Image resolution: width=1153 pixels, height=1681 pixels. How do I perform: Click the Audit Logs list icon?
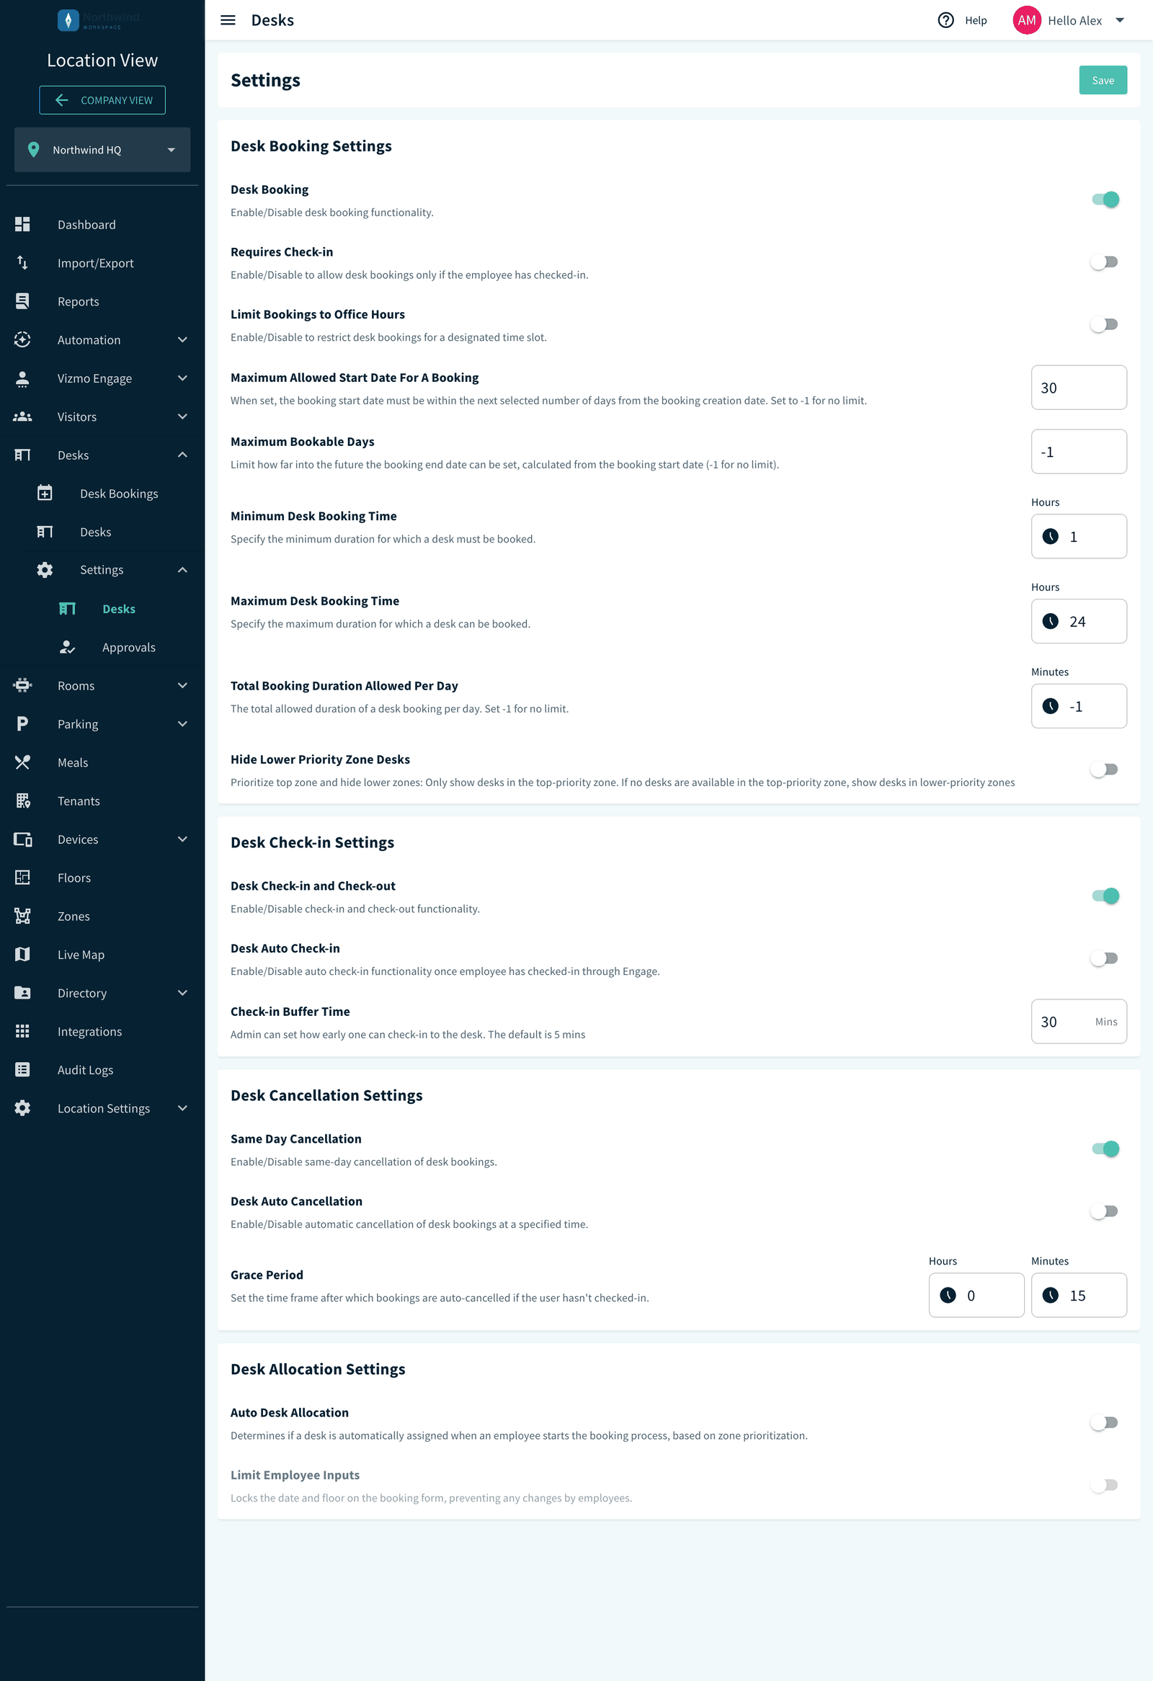pos(22,1069)
